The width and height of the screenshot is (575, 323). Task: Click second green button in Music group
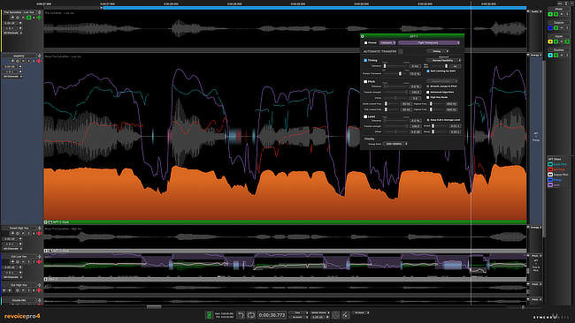pyautogui.click(x=556, y=14)
